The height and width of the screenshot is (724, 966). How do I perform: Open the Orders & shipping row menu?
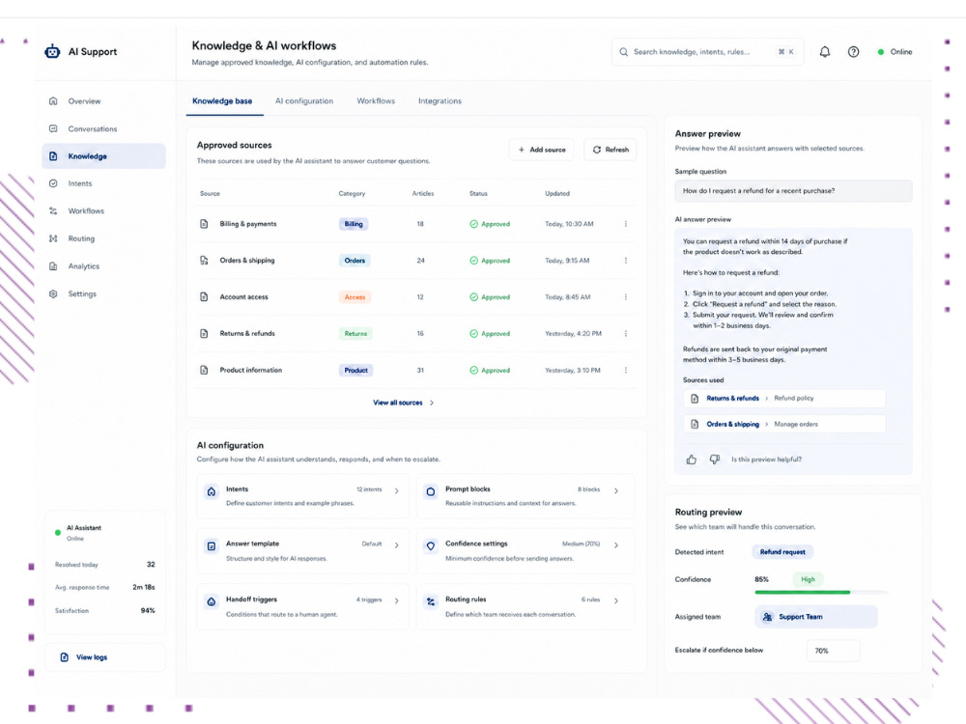coord(625,261)
